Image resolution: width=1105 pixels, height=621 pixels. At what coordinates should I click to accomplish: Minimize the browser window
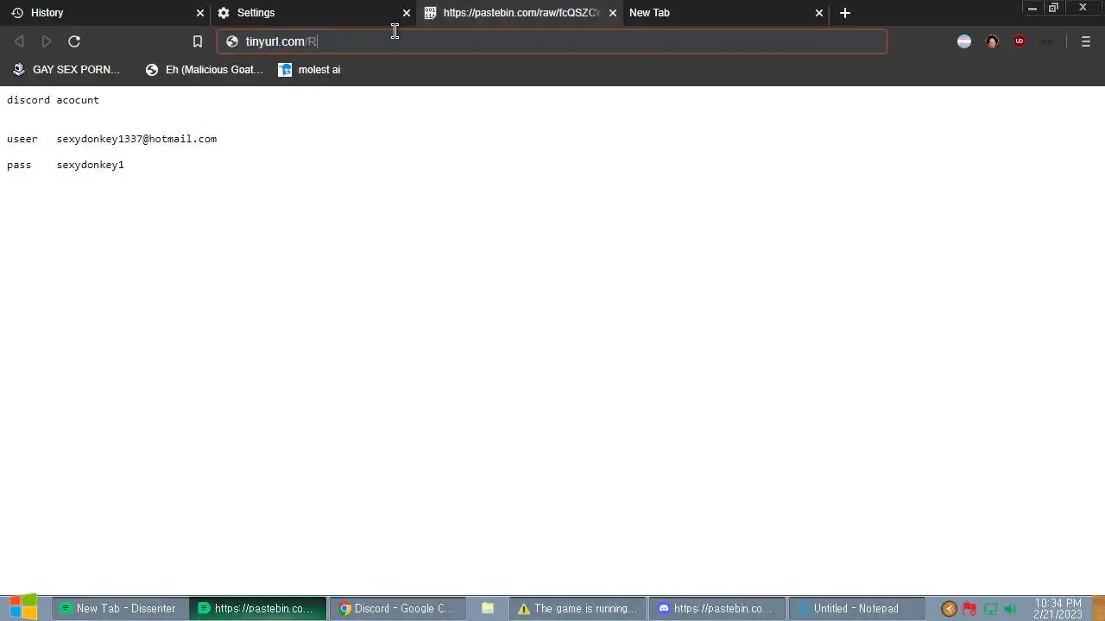click(1032, 9)
